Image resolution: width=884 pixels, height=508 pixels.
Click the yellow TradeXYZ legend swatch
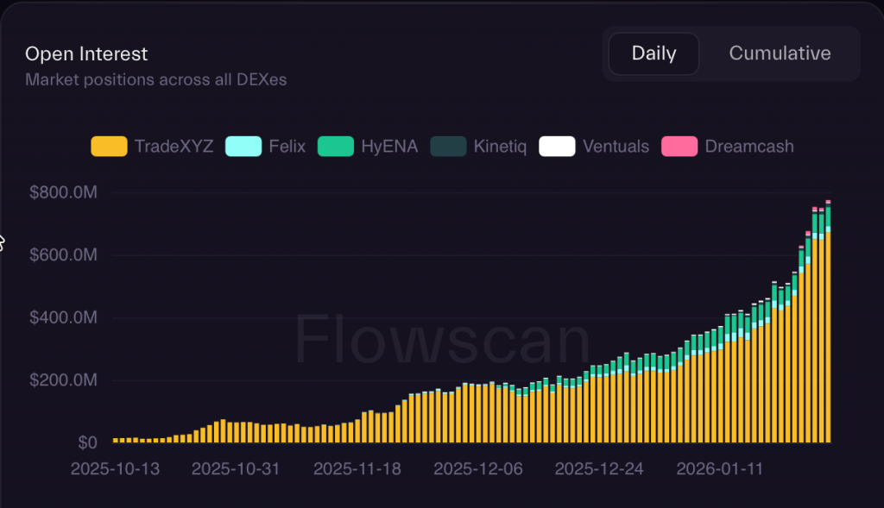[109, 147]
